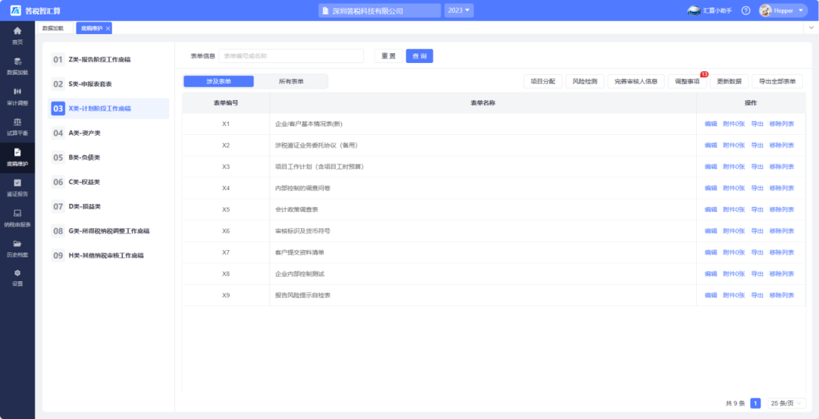Click the company document icon in header
Screen dimensions: 819x419
(325, 11)
